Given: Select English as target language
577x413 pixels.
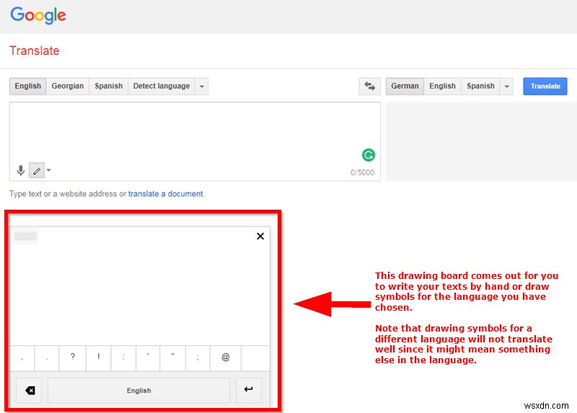Looking at the screenshot, I should point(442,86).
